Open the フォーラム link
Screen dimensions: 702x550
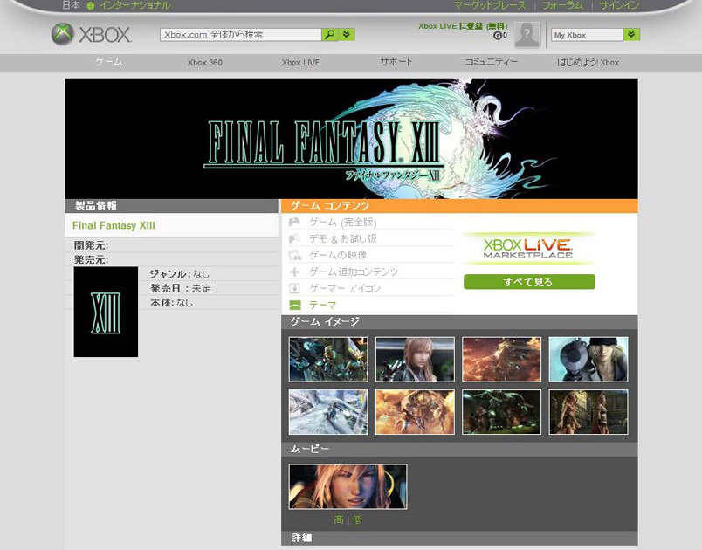[x=562, y=5]
